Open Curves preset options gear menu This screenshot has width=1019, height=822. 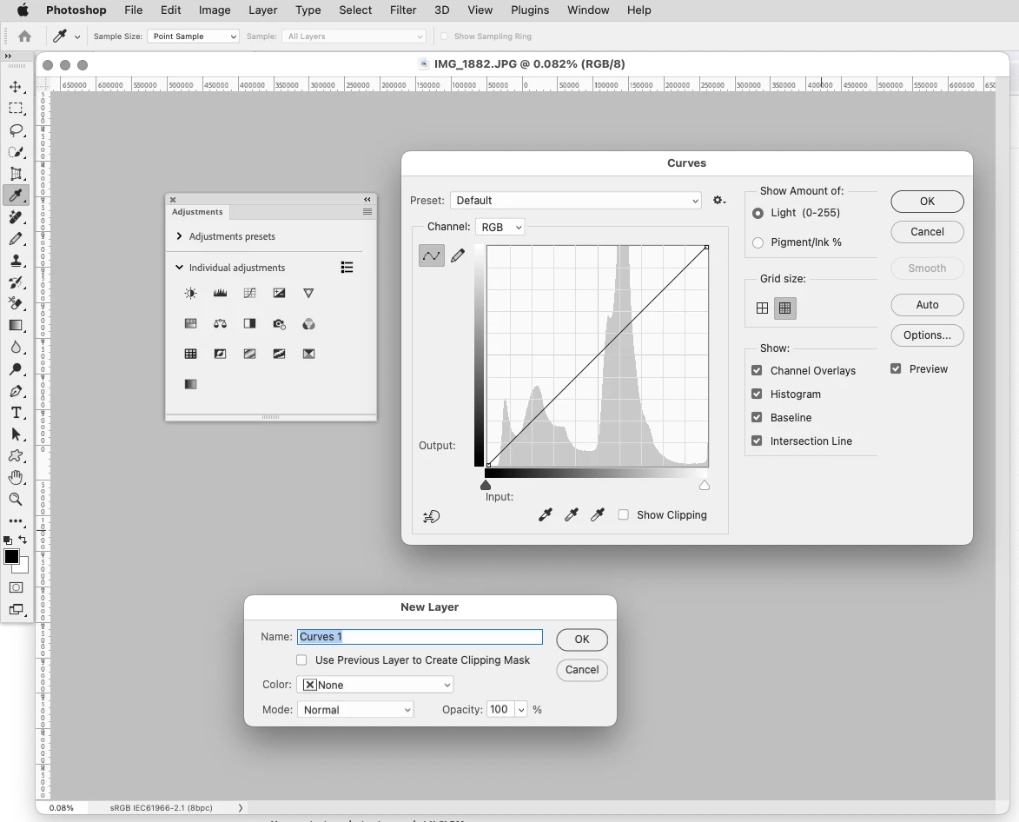tap(718, 200)
